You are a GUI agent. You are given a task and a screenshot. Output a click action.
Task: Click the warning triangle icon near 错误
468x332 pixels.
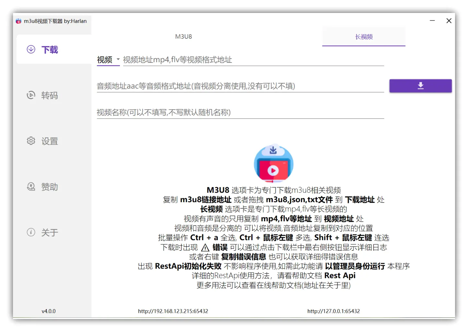(205, 248)
